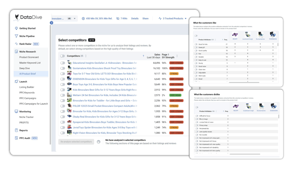The height and width of the screenshot is (171, 294).
Task: Click vertical scrollbar in customers like panel
Action: [x=278, y=45]
